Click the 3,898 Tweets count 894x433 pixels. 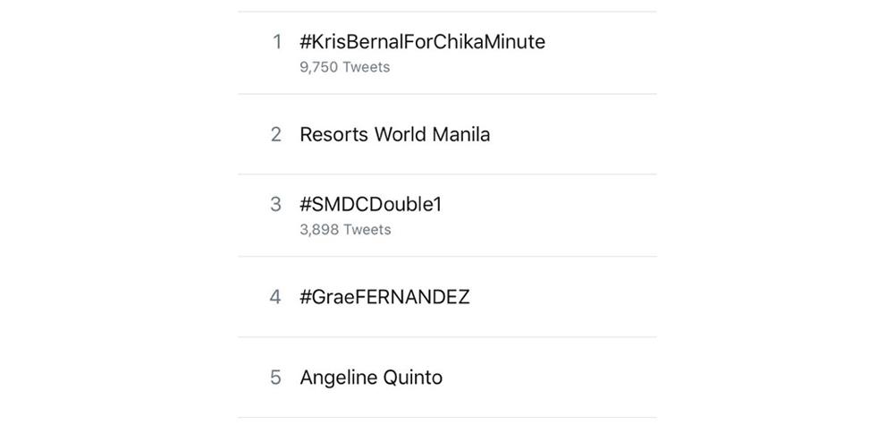coord(345,230)
